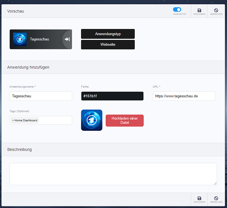This screenshot has height=208, width=227.
Task: Click the Beschreibung section header
Action: [x=20, y=149]
